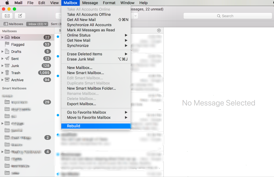This screenshot has height=177, width=274.
Task: Choose New Smart Mailbox…
Action: tap(96, 73)
